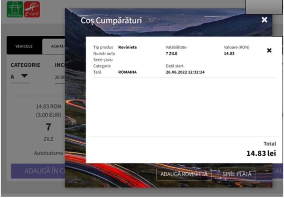Click the Valoare 14.83 amount in cart

(x=229, y=53)
